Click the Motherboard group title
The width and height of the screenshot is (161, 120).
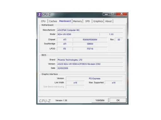point(47,25)
